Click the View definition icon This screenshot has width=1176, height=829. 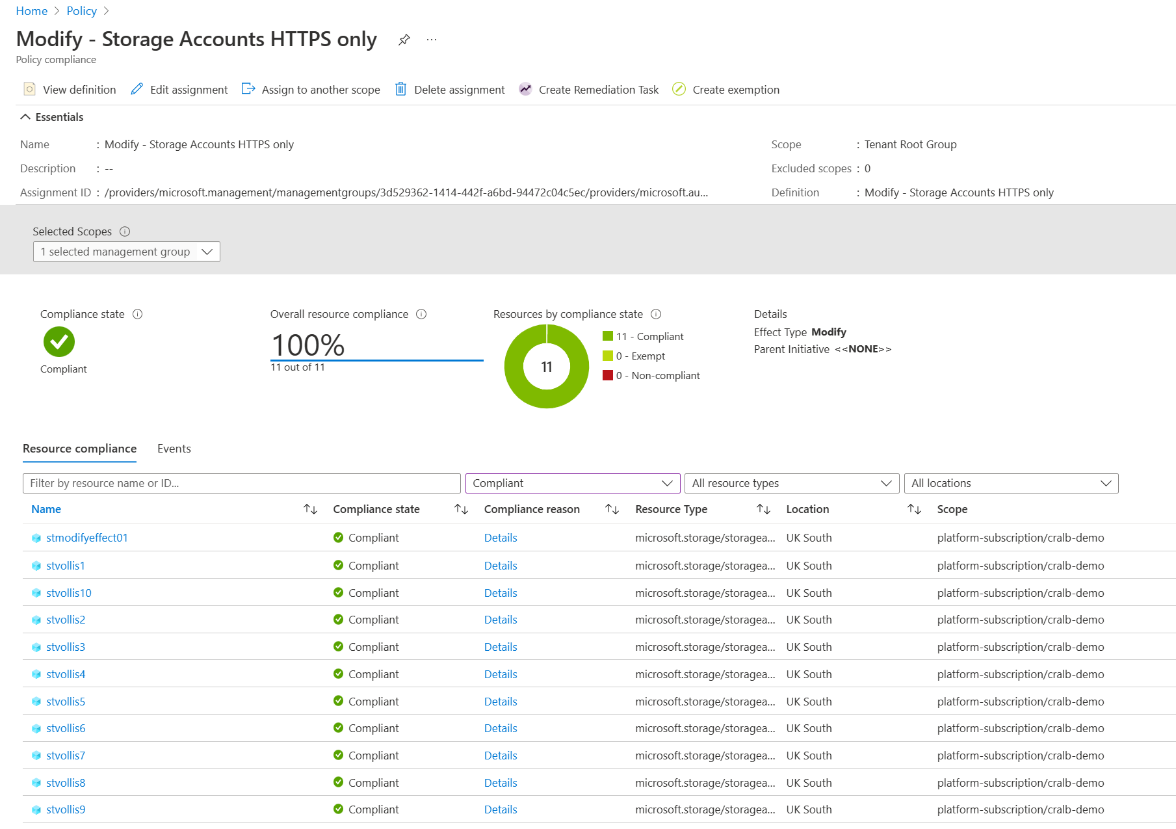(29, 89)
